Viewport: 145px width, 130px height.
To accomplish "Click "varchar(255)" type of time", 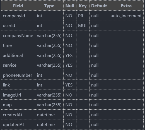I will [49, 45].
